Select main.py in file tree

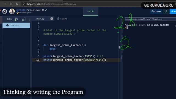(x=16, y=25)
